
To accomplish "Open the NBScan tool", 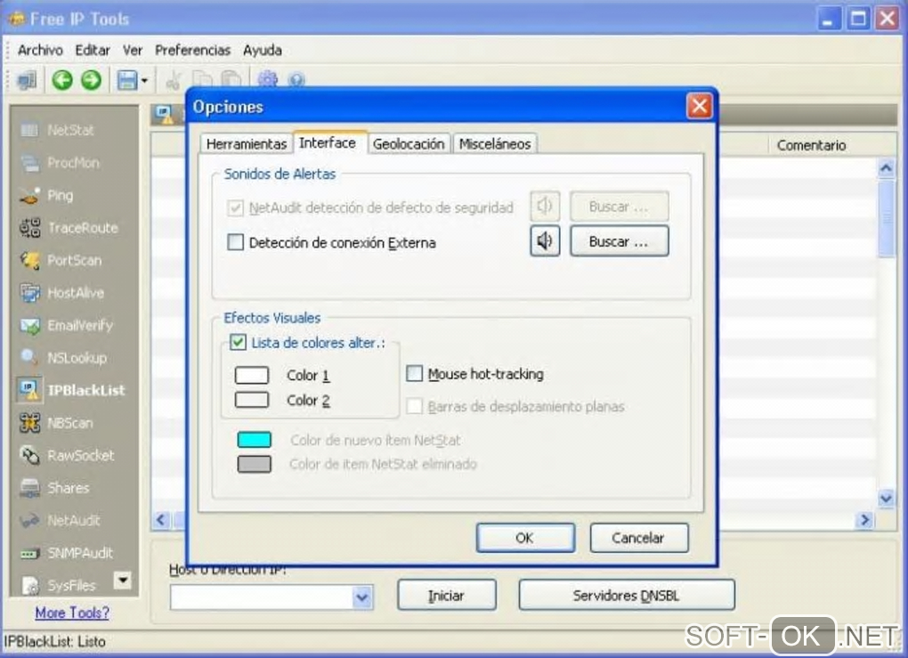I will (x=57, y=423).
